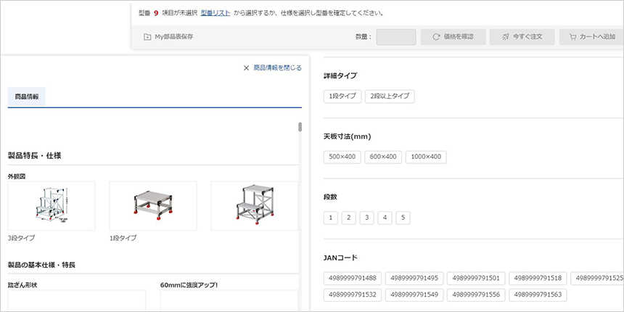Click the 数量 quantity input field
This screenshot has height=312, width=624.
click(396, 36)
